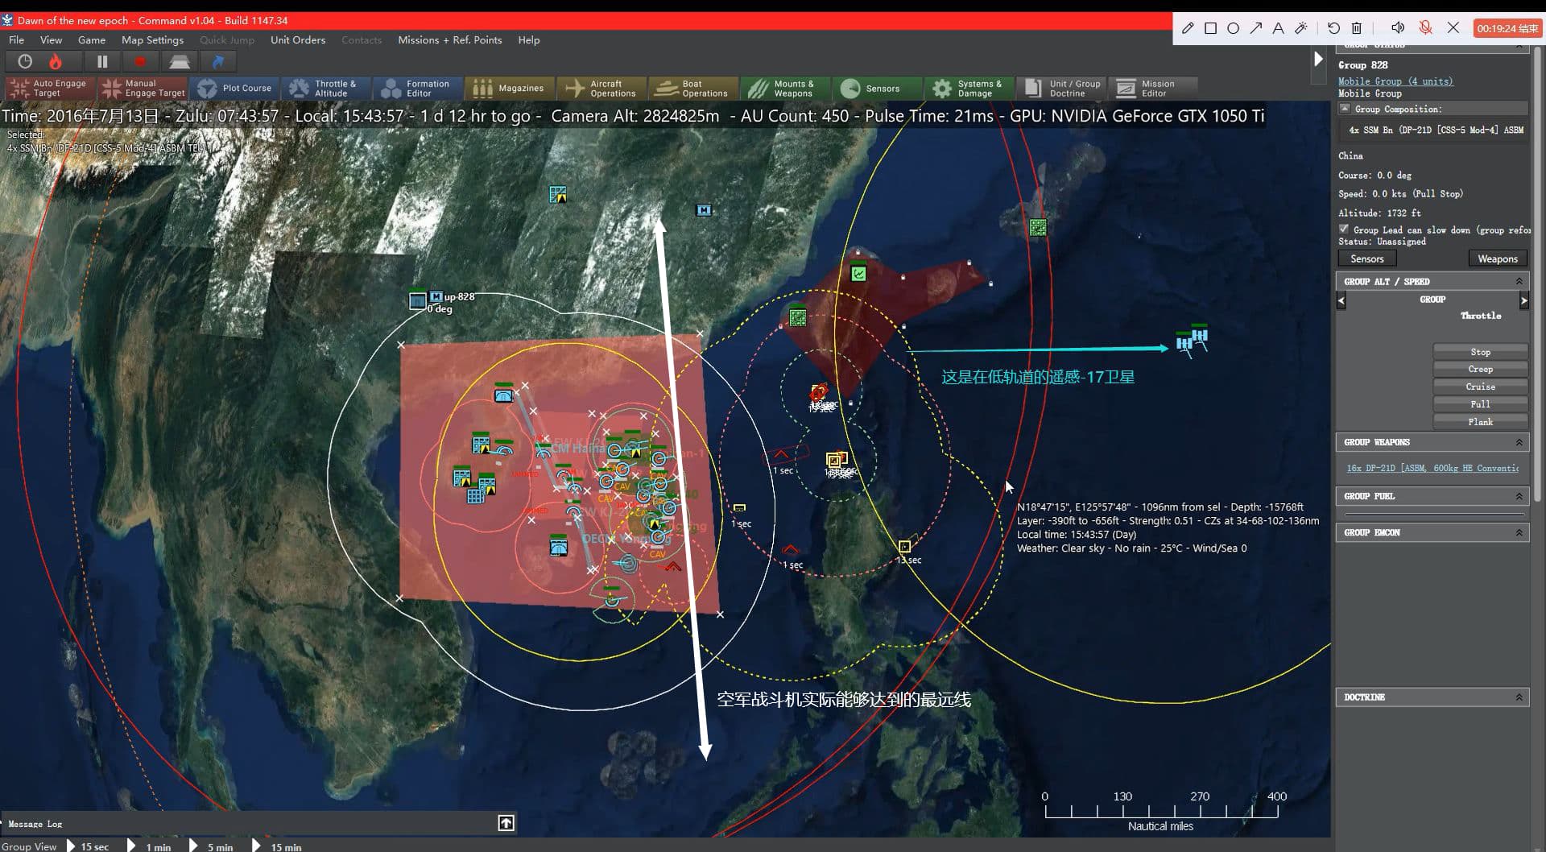Screen dimensions: 1546x852
Task: Select the recorder magic wand tool
Action: (1301, 28)
